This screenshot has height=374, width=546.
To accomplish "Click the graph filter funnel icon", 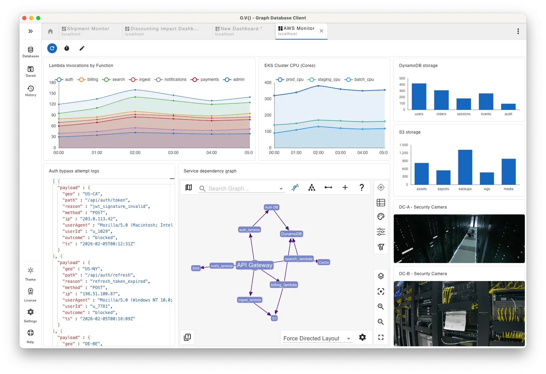I will click(381, 247).
